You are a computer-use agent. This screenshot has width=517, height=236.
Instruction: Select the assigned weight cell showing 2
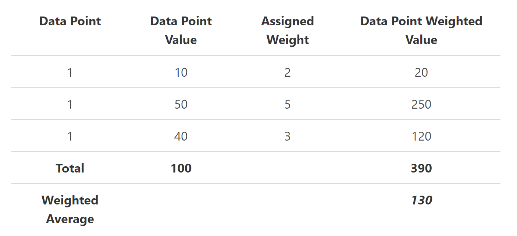(288, 73)
